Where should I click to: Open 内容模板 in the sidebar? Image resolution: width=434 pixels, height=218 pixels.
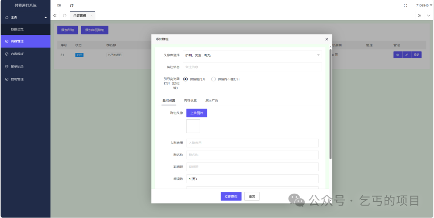[x=25, y=54]
